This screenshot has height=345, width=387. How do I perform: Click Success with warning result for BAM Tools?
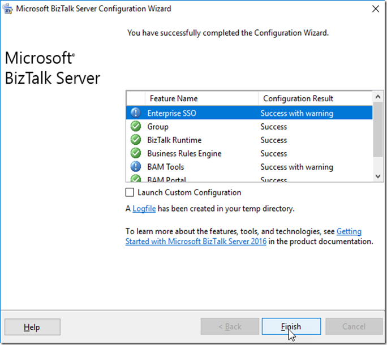[296, 167]
